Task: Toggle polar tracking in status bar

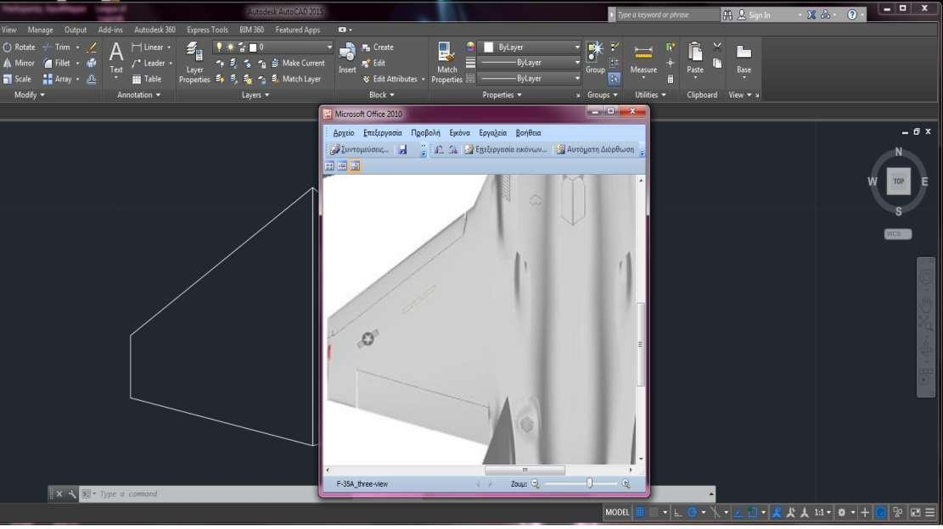Action: (693, 513)
